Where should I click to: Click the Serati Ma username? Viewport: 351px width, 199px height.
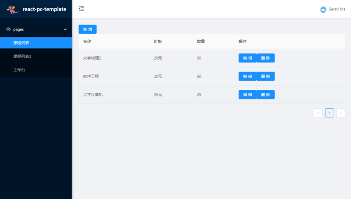coord(337,9)
